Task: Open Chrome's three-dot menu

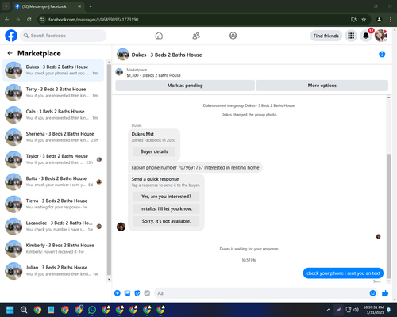Action: [391, 20]
